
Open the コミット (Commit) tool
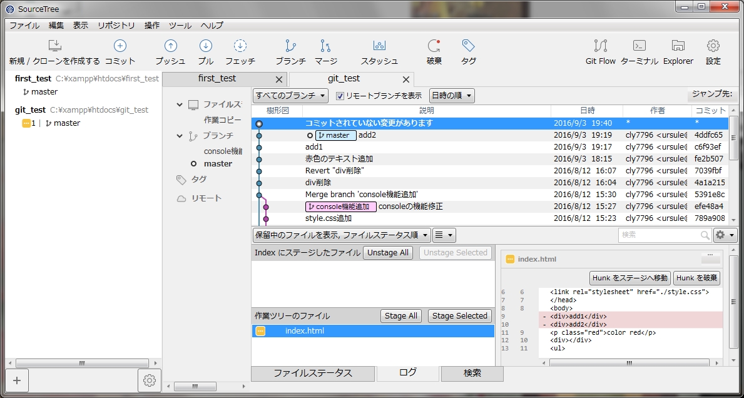pyautogui.click(x=120, y=51)
